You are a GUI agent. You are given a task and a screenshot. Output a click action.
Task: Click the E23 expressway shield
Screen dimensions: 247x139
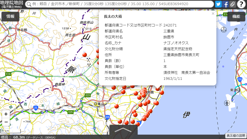(x=87, y=95)
